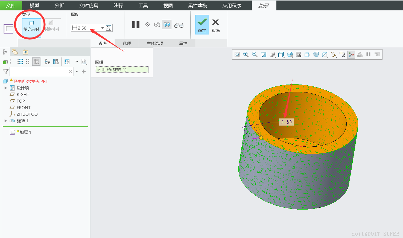403x238 pixels.
Task: Toggle the attached preview display mode
Action: click(167, 25)
